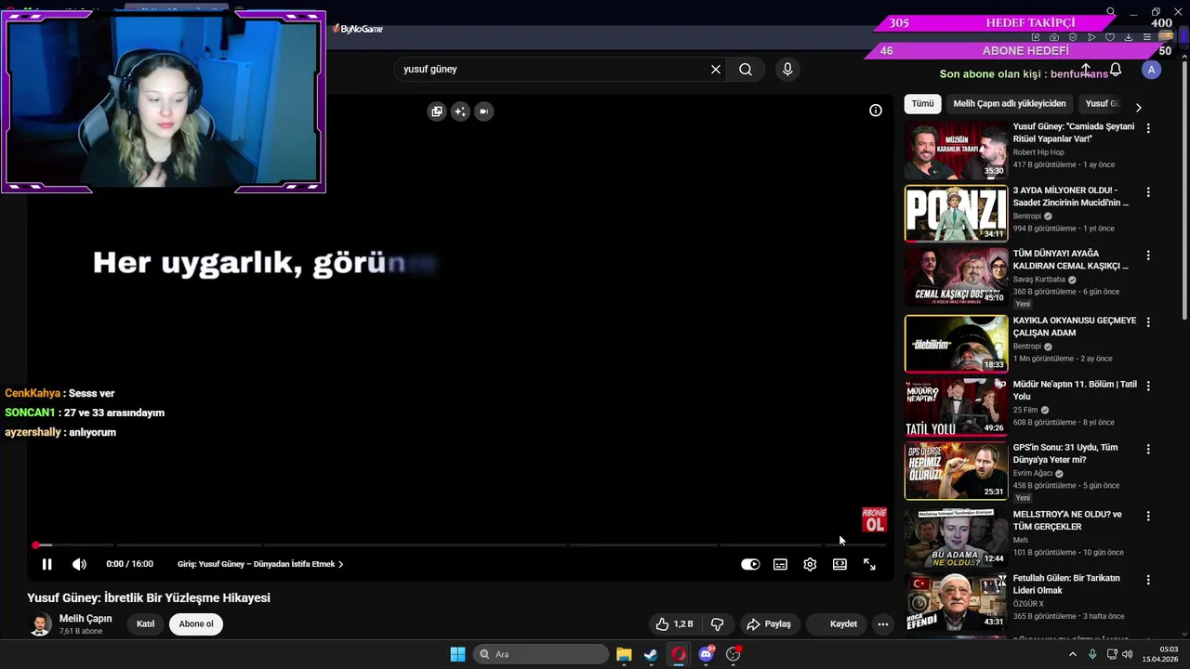1190x669 pixels.
Task: Open 'GPS'in Sonu: 31 Uydu' video title
Action: (1065, 453)
